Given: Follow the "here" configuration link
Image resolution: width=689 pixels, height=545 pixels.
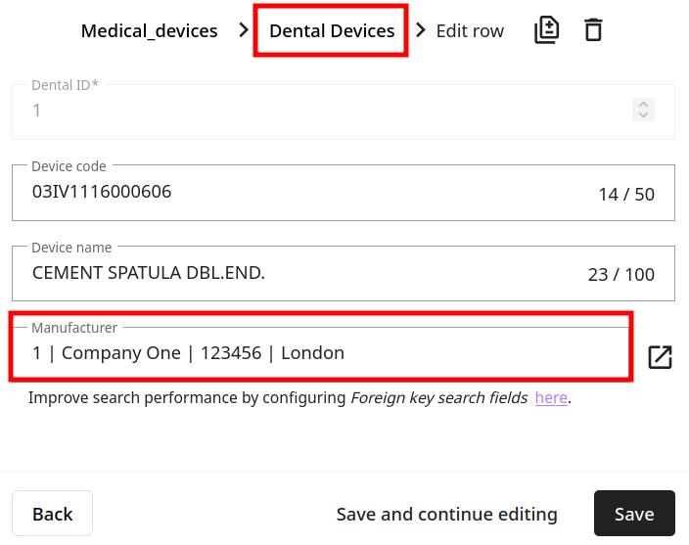Looking at the screenshot, I should click(551, 398).
